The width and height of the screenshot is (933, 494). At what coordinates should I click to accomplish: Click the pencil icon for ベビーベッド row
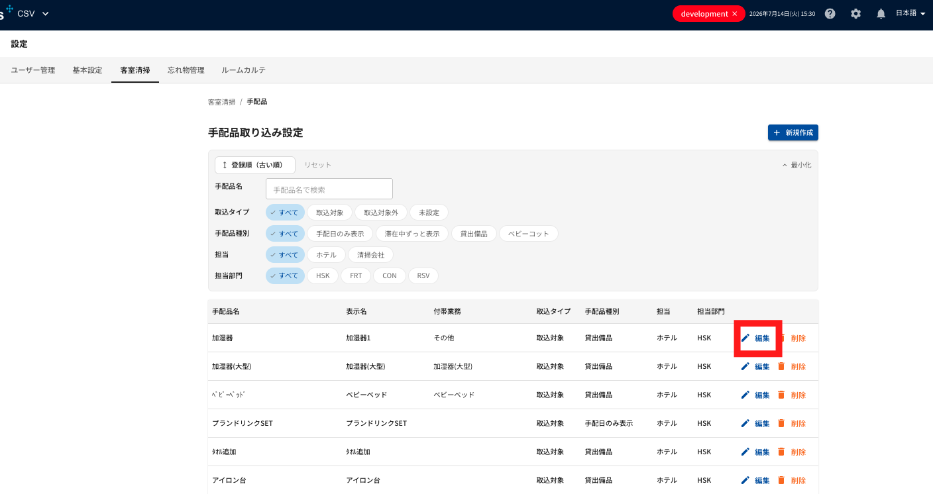(745, 395)
